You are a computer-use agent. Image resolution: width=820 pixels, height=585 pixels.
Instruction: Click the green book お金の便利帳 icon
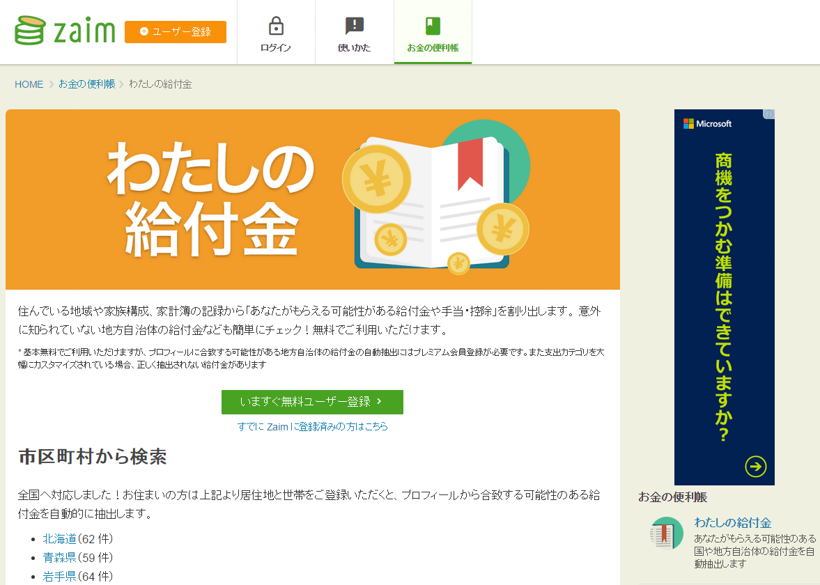pos(433,26)
